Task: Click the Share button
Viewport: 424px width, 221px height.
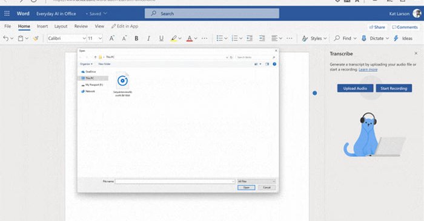Action: (377, 27)
